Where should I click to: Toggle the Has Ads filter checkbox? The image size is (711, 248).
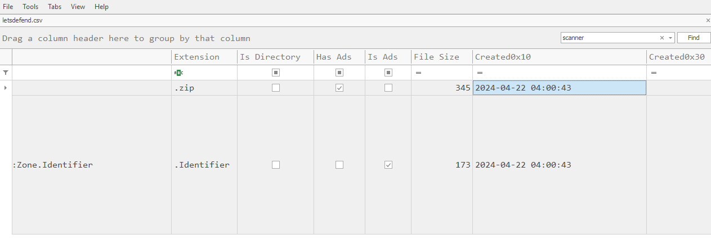coord(339,73)
